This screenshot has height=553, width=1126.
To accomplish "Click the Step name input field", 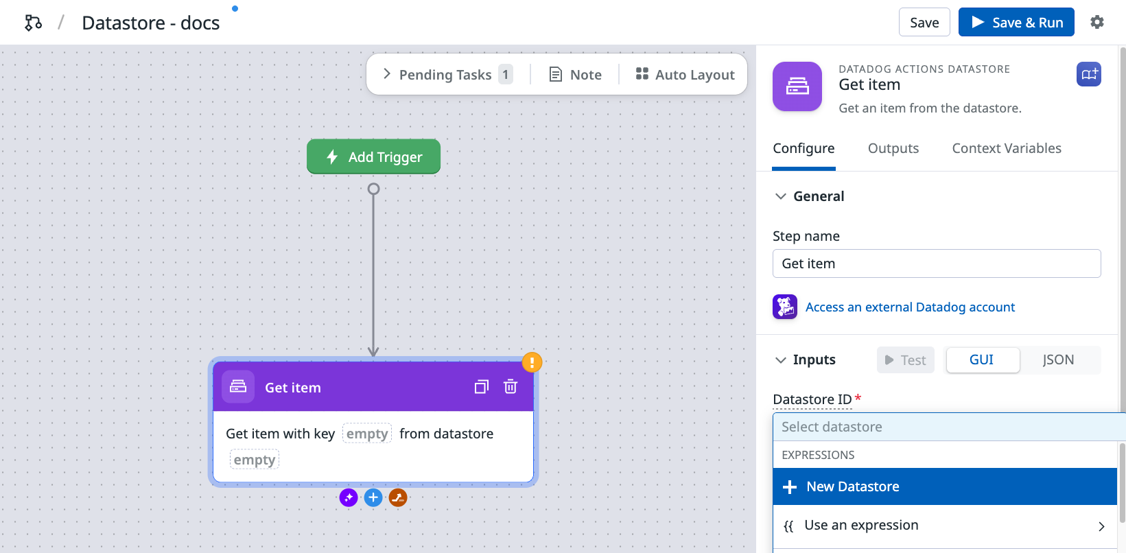I will pos(936,263).
